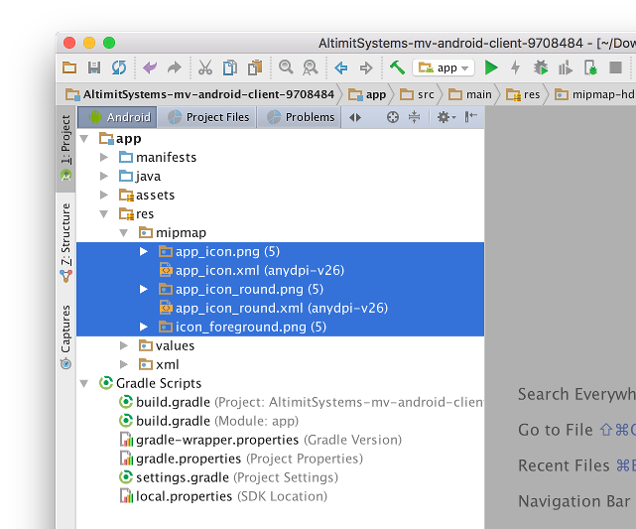Image resolution: width=636 pixels, height=529 pixels.
Task: Expand app_icon.png (5) group
Action: (x=144, y=252)
